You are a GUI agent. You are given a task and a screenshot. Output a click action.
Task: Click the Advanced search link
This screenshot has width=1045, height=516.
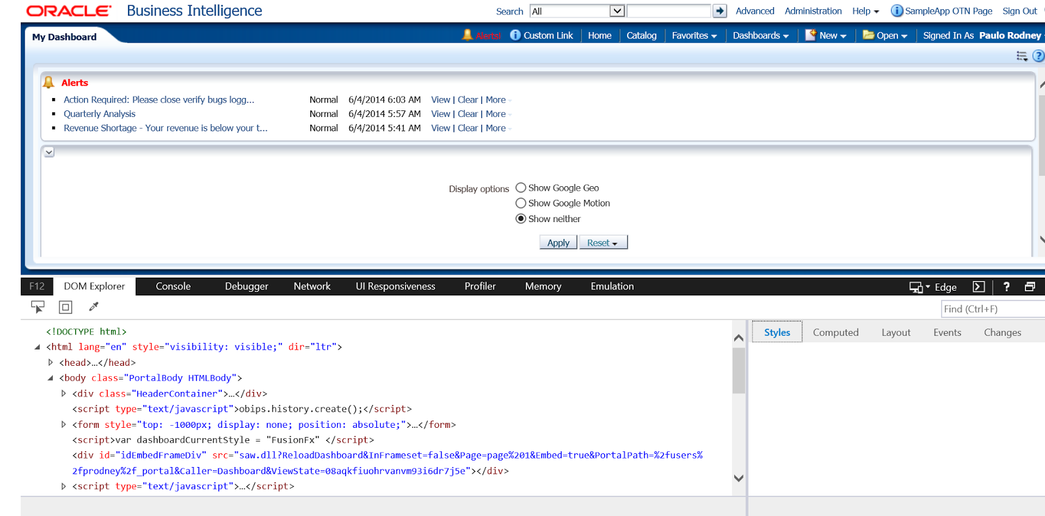click(x=755, y=11)
